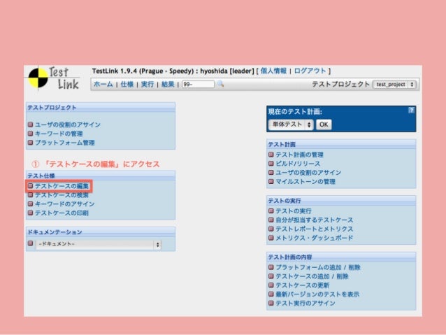Open テストレポートとメトリクス link

pos(315,229)
